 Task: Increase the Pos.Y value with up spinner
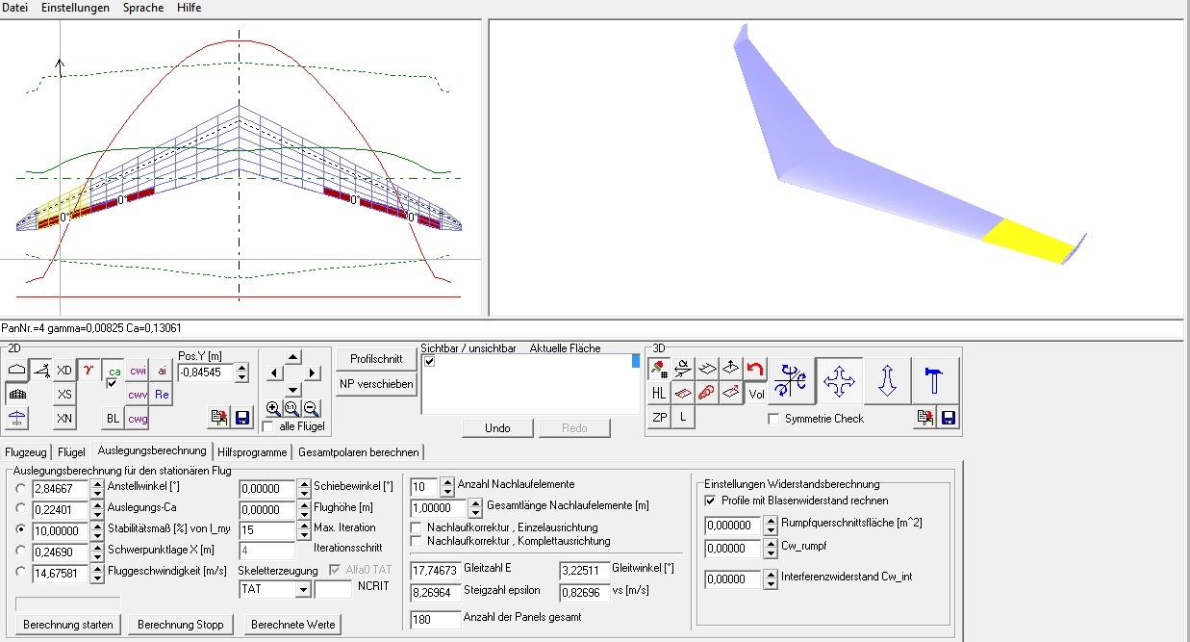pos(241,367)
